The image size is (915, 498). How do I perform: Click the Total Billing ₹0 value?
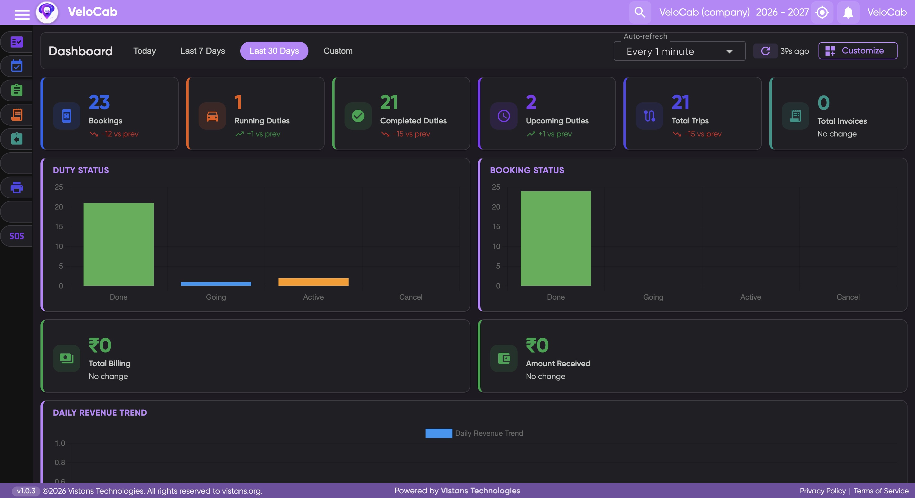[x=100, y=345]
